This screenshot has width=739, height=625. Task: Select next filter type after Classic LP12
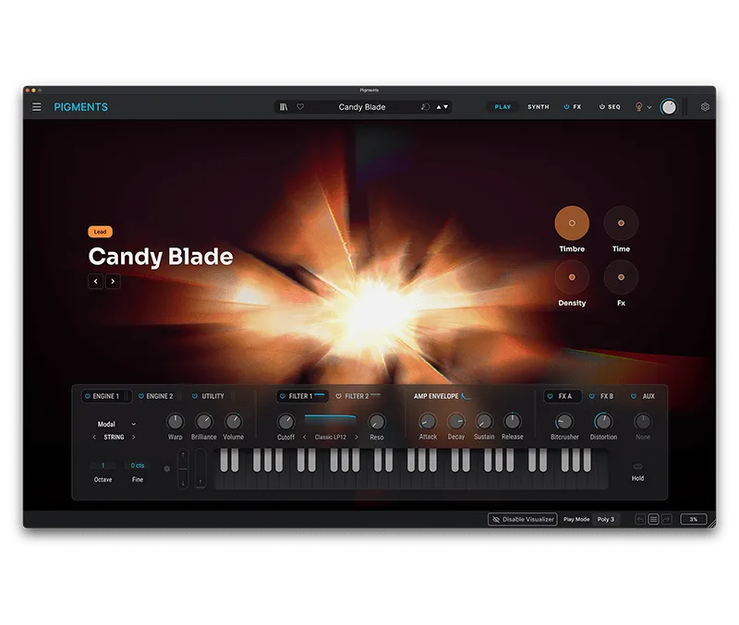(357, 437)
